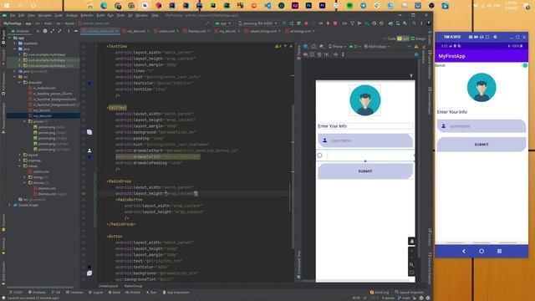
Task: Collapse the drawable folder in project tree
Action: click(x=20, y=82)
